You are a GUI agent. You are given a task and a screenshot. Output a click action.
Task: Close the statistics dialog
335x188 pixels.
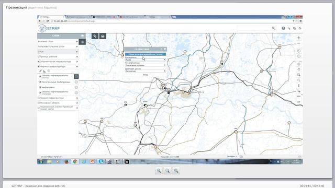[165, 49]
